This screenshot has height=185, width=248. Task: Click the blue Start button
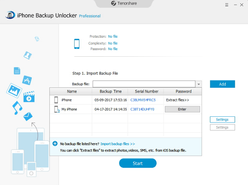(138, 163)
